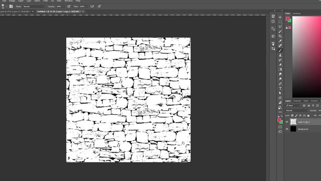The height and width of the screenshot is (181, 321).
Task: Switch to the Swatches tab
Action: point(296,14)
